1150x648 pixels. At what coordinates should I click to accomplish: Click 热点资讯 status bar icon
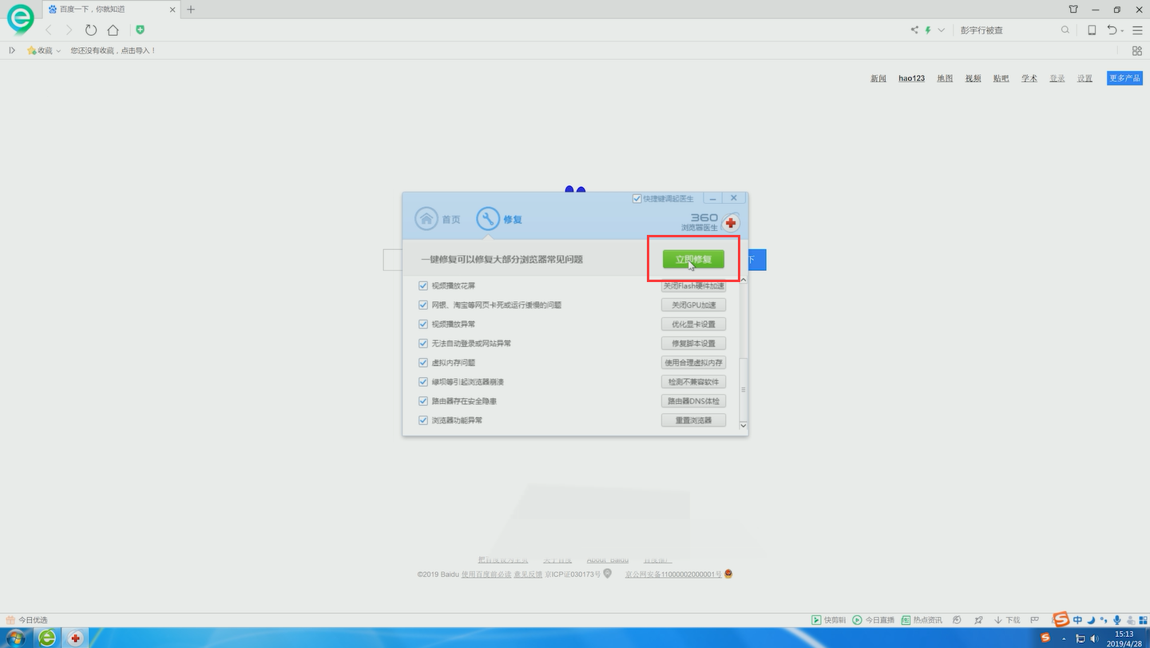(922, 620)
